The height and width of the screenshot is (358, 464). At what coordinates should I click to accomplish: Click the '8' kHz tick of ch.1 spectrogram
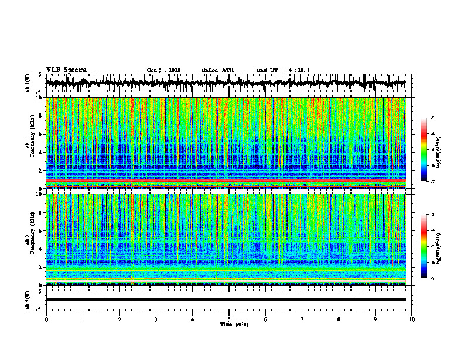[40, 116]
